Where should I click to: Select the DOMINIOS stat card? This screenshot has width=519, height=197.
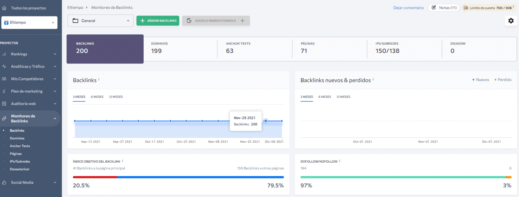point(179,49)
